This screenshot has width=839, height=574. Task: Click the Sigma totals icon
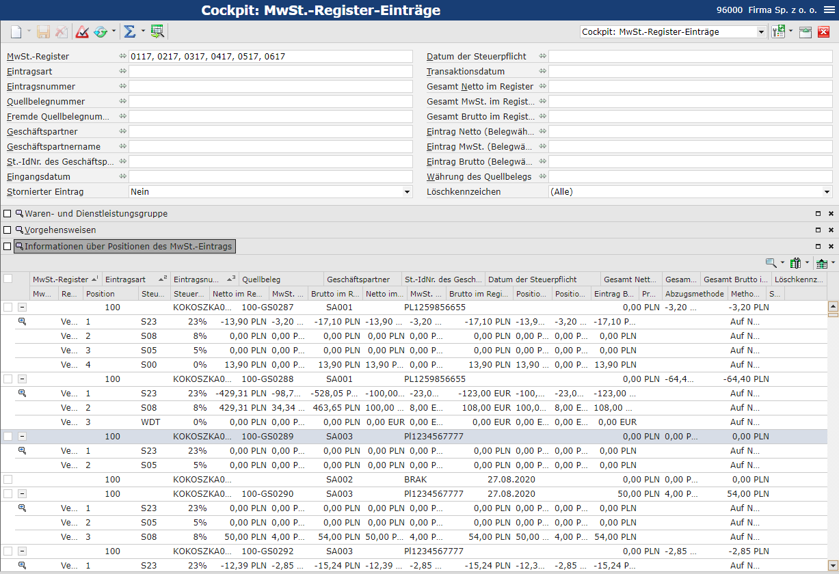tap(129, 31)
